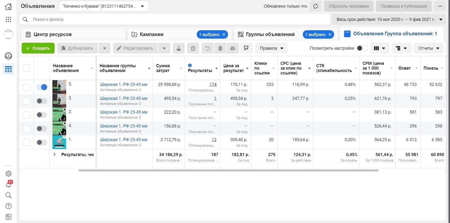Image resolution: width=450 pixels, height=223 pixels.
Task: Open the settings gear in sidebar
Action: click(x=8, y=173)
